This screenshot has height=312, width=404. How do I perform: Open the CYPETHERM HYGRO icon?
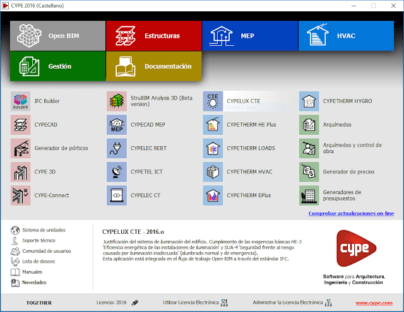click(x=309, y=101)
